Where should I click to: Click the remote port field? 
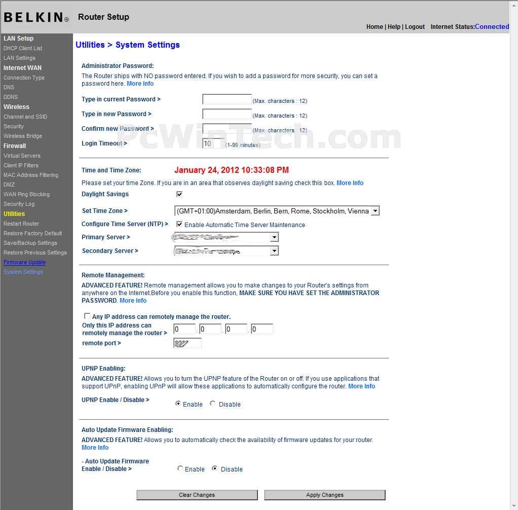[188, 343]
